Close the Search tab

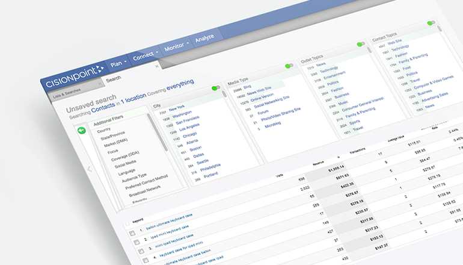click(157, 66)
